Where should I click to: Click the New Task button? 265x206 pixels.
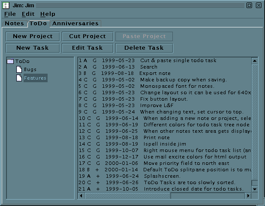pyautogui.click(x=33, y=48)
